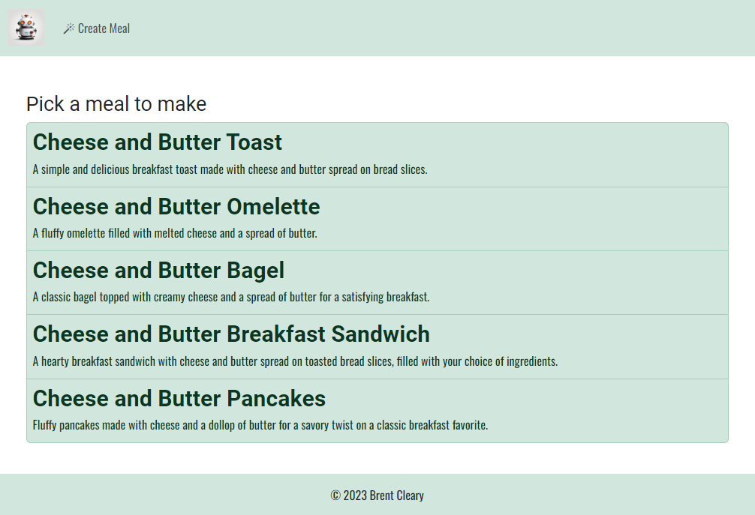Screen dimensions: 755x515
Task: Click the classic bagel description text
Action: (x=231, y=297)
